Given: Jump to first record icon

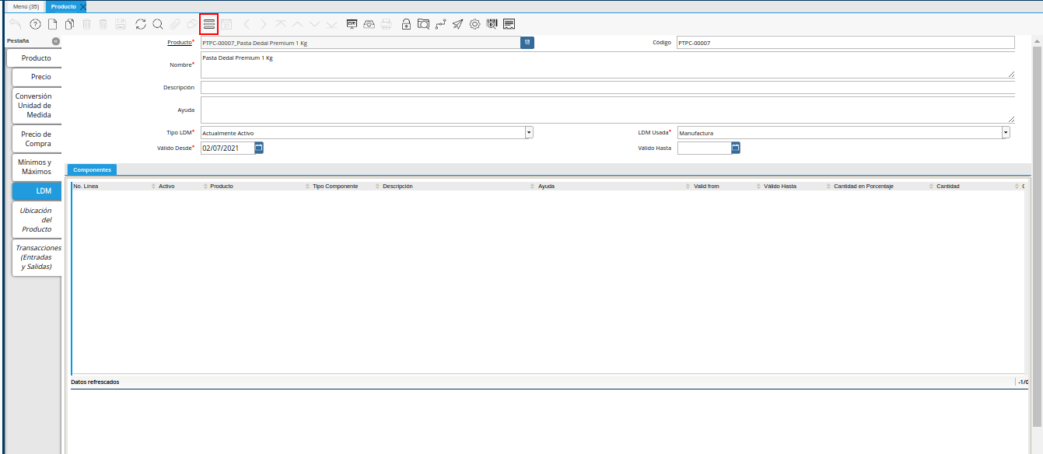Looking at the screenshot, I should 280,24.
